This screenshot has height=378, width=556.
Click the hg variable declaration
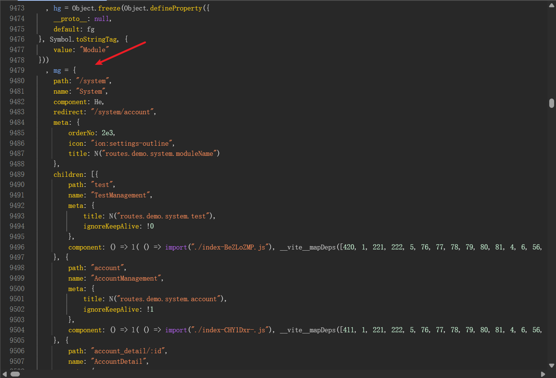57,8
